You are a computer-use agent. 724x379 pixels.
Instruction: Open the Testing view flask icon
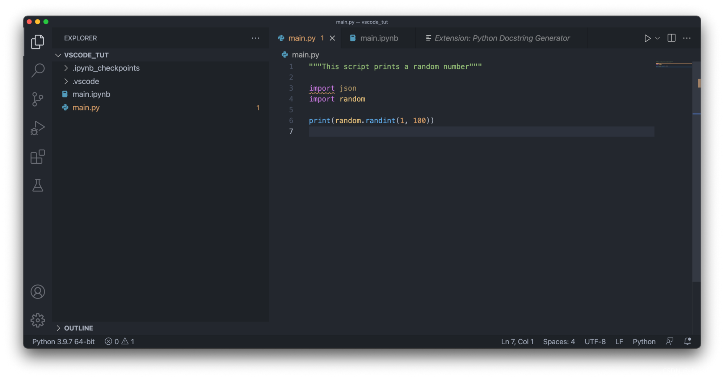coord(38,186)
